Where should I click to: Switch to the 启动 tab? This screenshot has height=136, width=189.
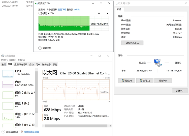click(31, 64)
